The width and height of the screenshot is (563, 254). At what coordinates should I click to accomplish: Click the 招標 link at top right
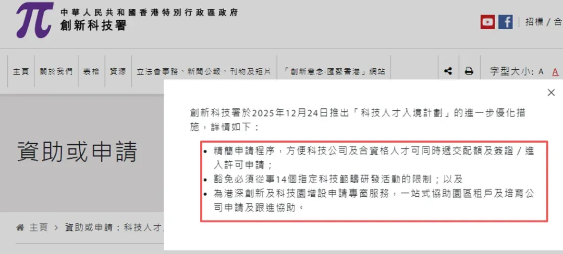click(534, 22)
